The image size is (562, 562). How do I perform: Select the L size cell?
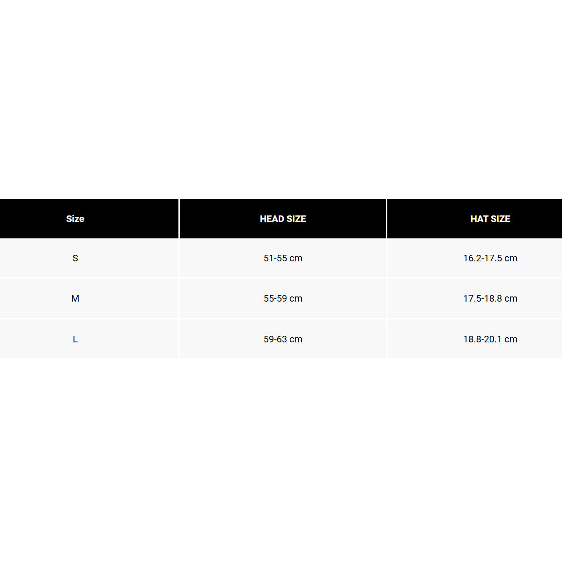[75, 339]
